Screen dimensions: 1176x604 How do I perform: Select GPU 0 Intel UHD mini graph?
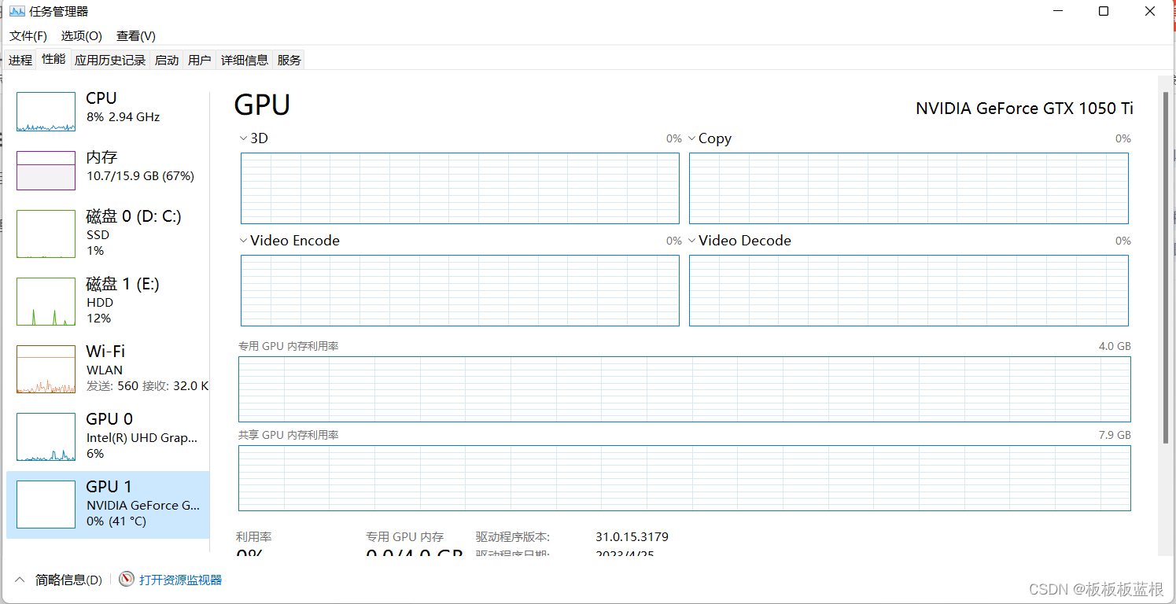[46, 436]
